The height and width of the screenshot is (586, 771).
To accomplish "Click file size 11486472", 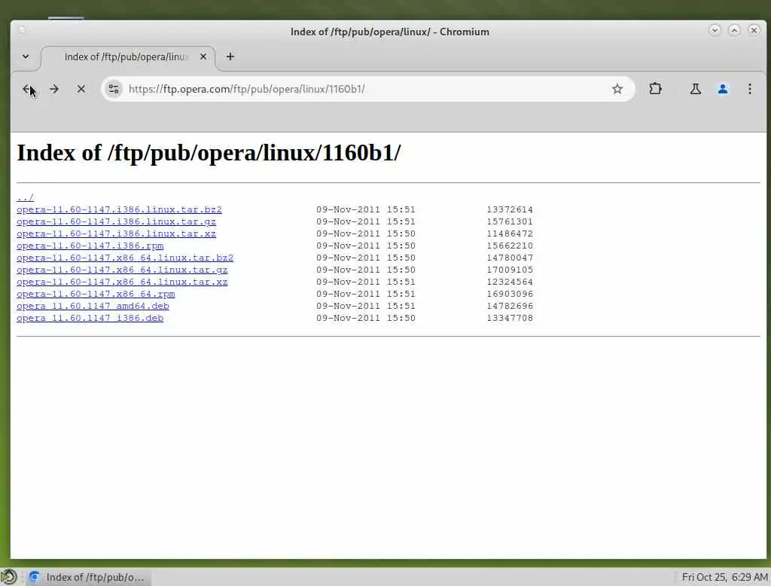I will coord(510,233).
